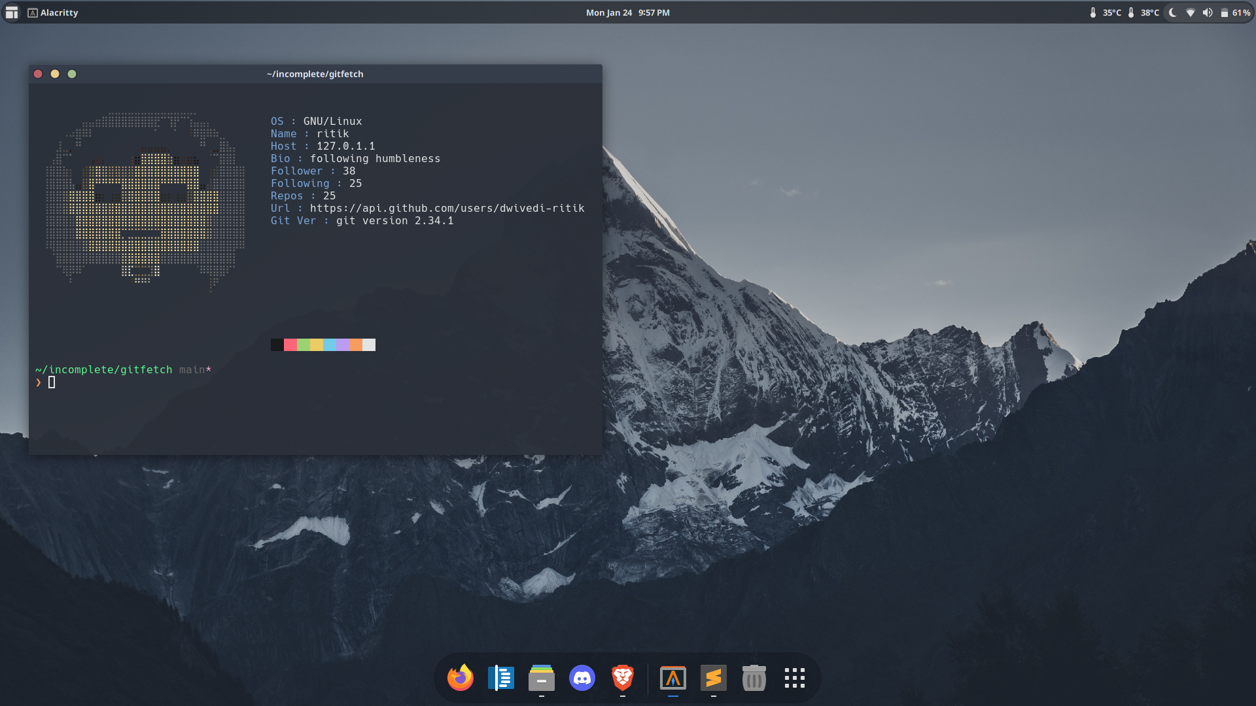
Task: Open the Trash from the dock
Action: (x=754, y=678)
